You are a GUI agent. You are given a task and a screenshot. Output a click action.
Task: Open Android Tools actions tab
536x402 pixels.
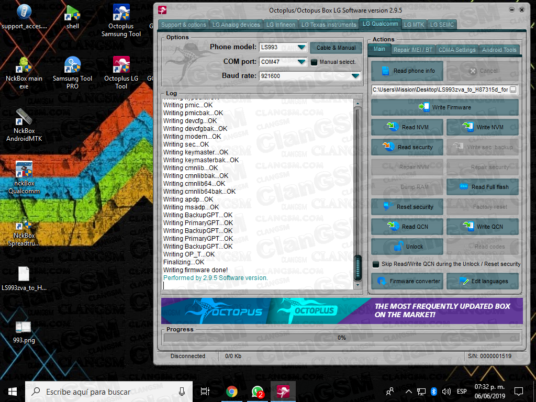(x=499, y=50)
